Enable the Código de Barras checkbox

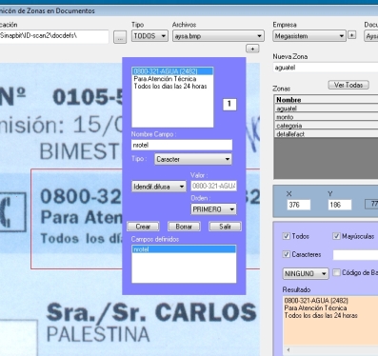336,272
